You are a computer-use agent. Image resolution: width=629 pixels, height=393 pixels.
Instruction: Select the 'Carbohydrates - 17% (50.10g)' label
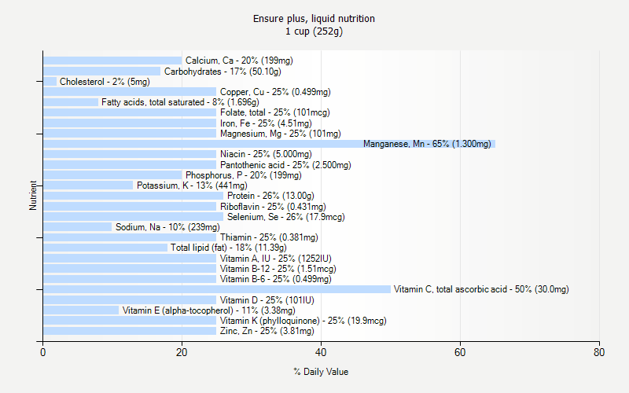223,72
